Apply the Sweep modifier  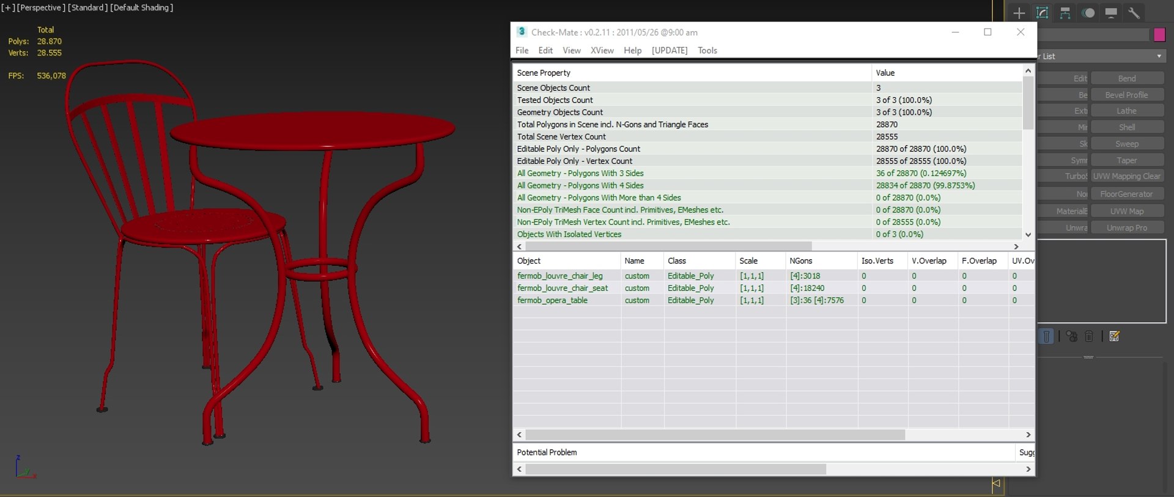[x=1127, y=144]
